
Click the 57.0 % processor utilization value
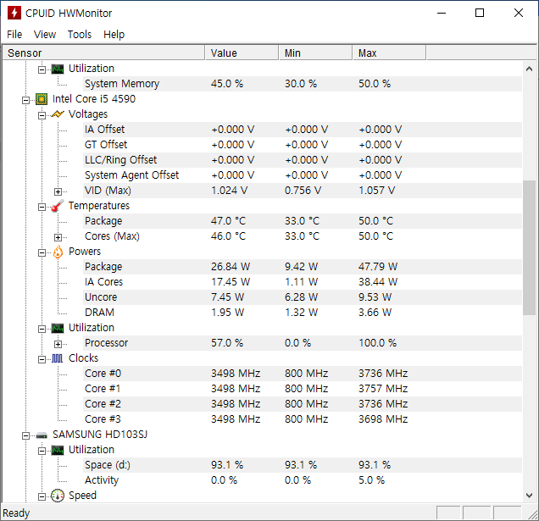coord(227,343)
